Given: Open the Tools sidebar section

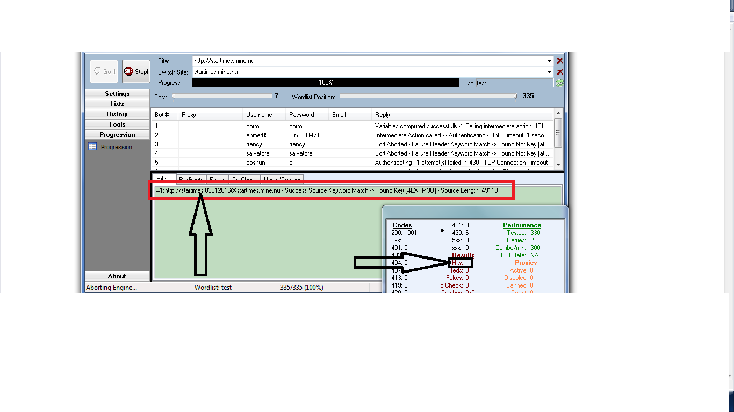Looking at the screenshot, I should [117, 124].
